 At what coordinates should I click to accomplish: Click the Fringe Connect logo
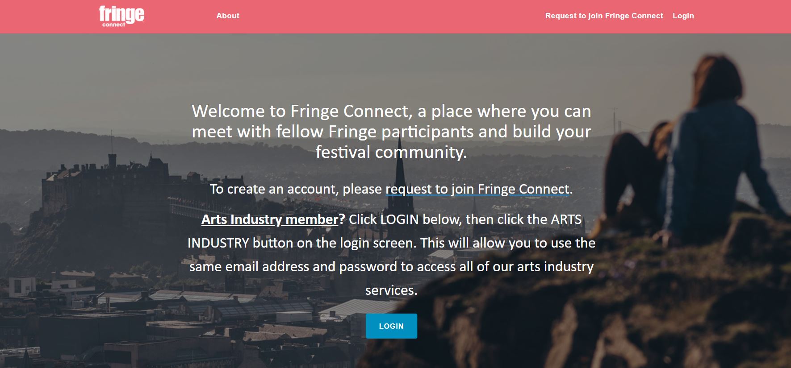[121, 15]
